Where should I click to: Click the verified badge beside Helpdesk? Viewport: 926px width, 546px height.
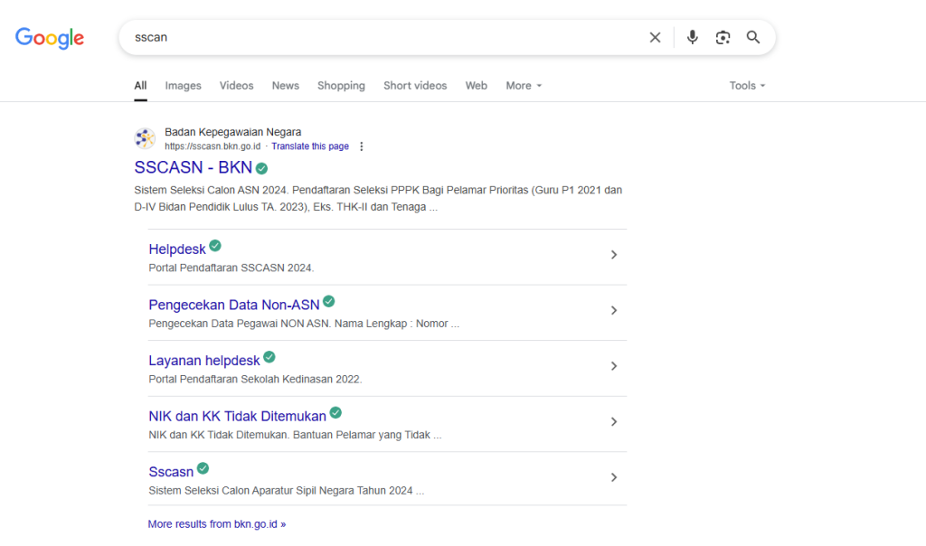coord(215,246)
